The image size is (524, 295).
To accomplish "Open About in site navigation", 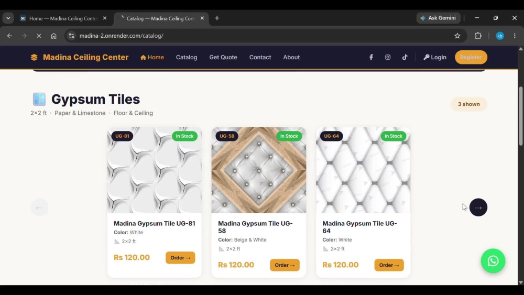I will click(x=291, y=57).
